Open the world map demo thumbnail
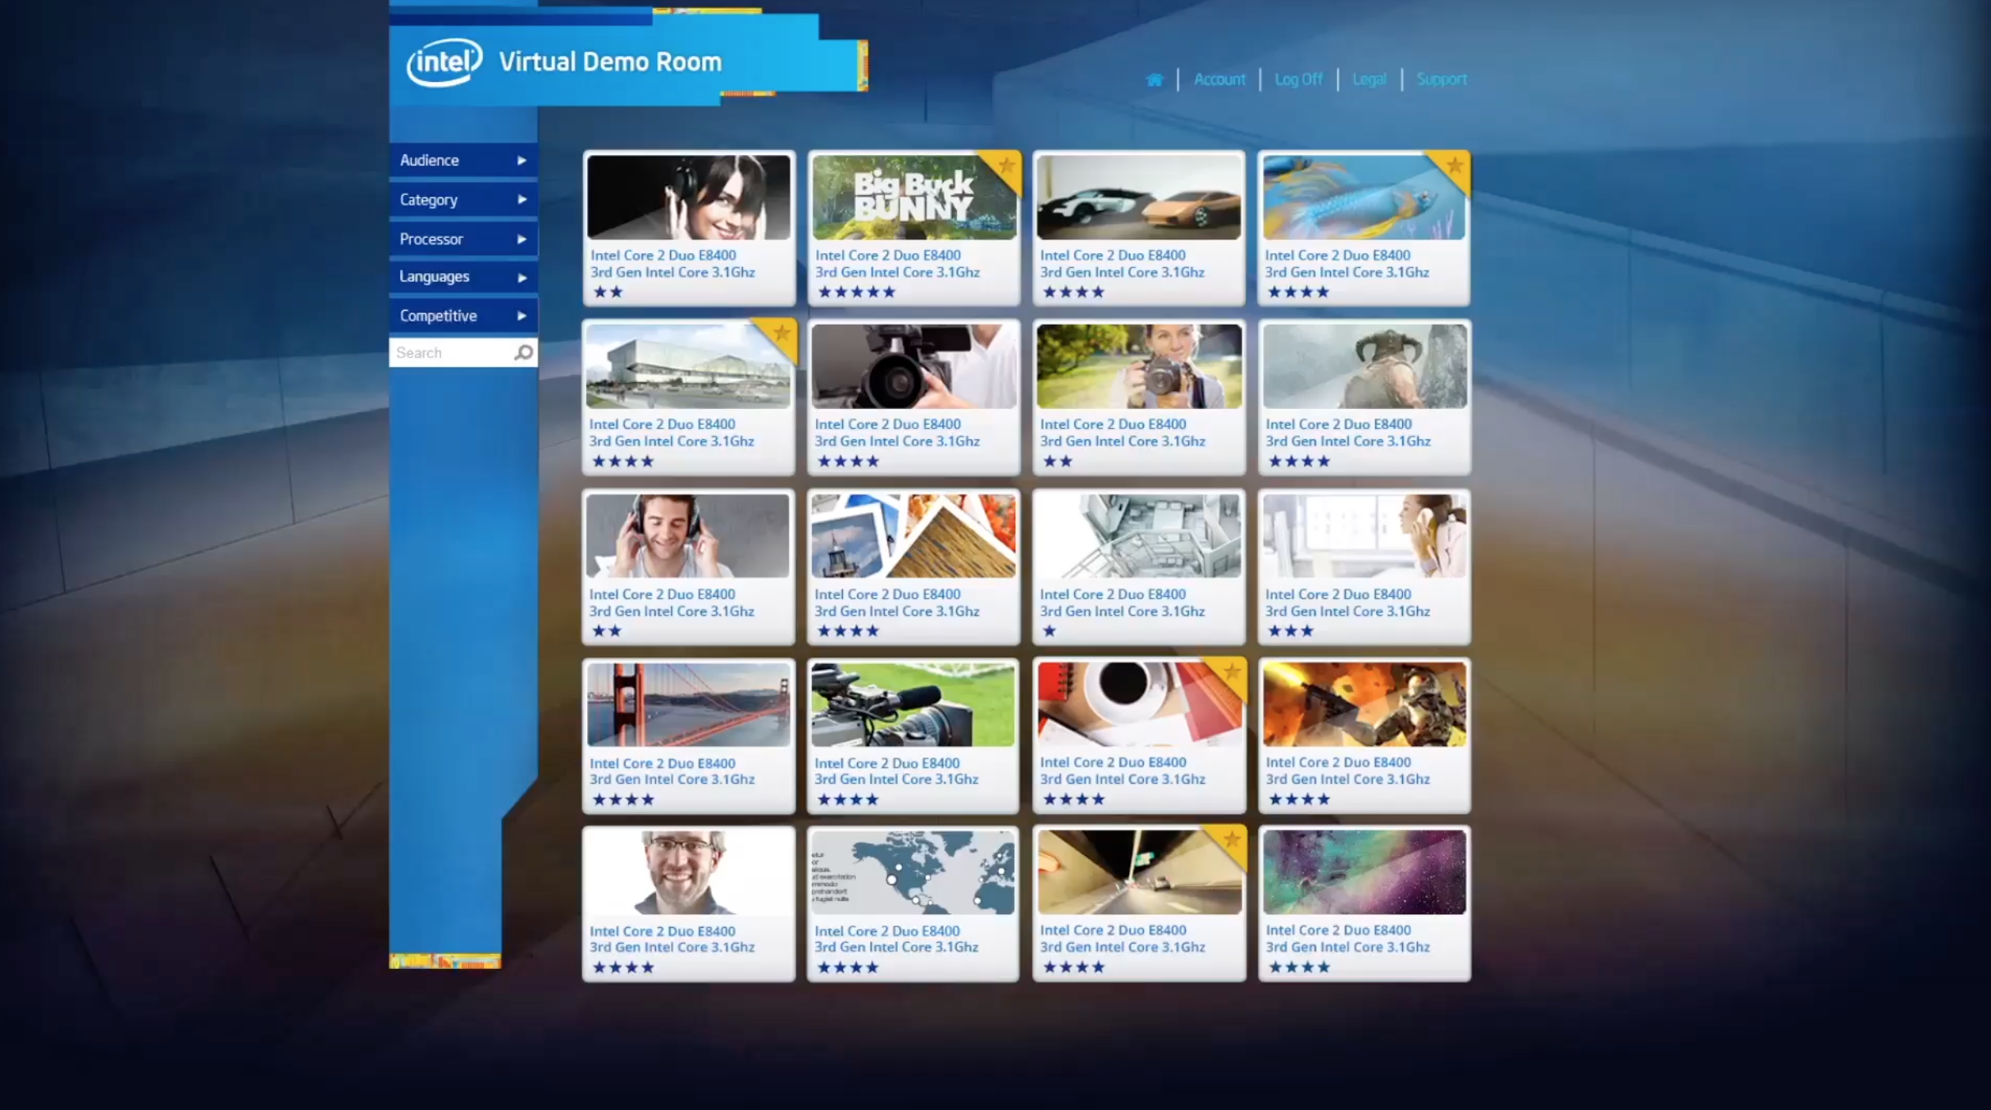Screen dimensions: 1991x1110 click(x=913, y=872)
